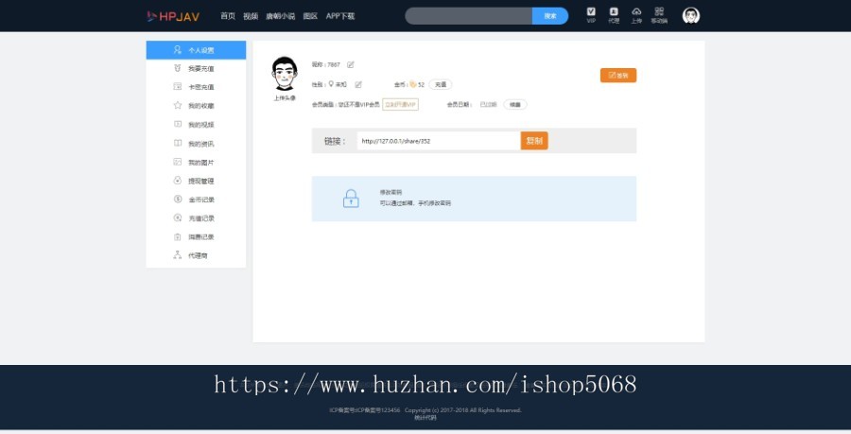Click the 代理 icon in header

(614, 15)
